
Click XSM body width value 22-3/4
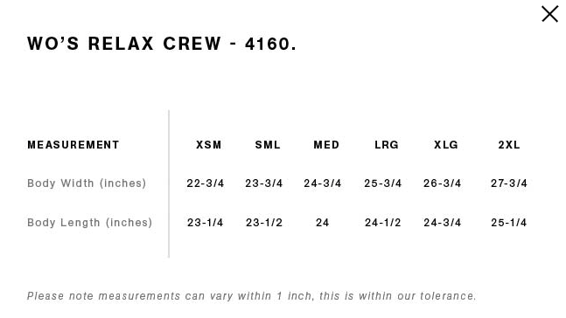tap(206, 183)
